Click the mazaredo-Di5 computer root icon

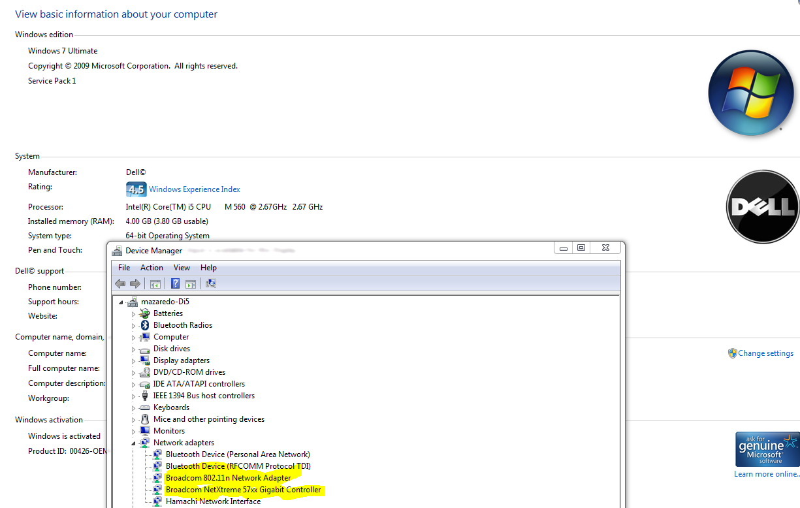133,302
